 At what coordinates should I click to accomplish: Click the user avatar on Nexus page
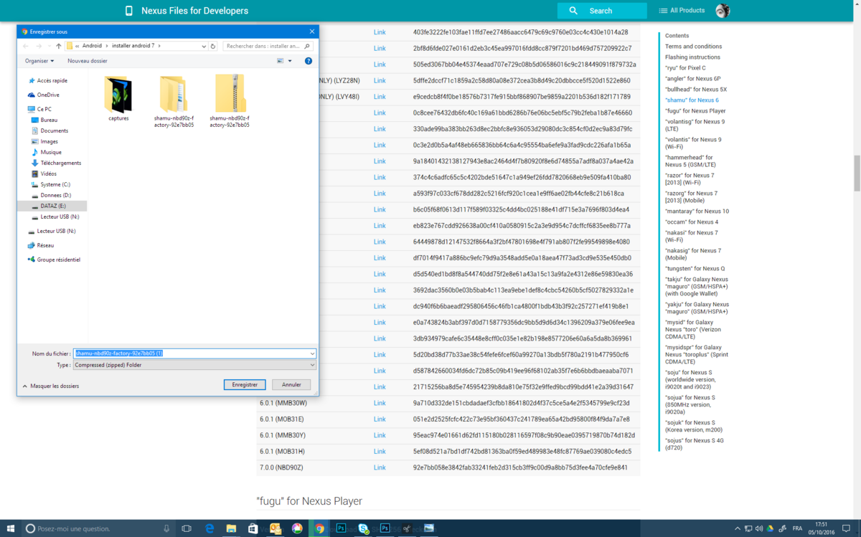723,11
